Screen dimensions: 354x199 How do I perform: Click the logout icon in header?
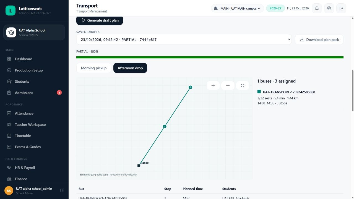click(341, 8)
